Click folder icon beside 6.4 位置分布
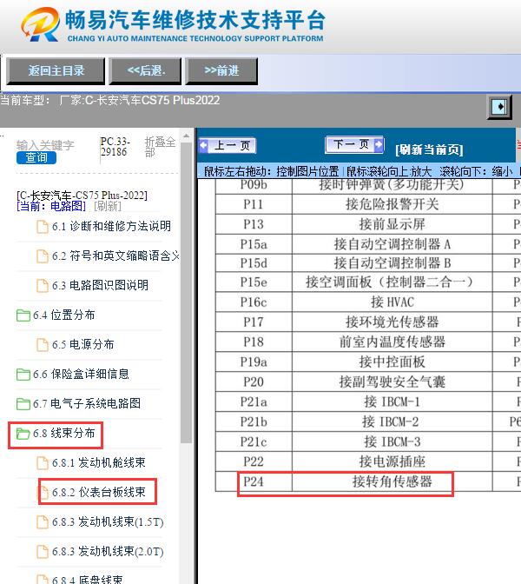This screenshot has height=584, width=521. (23, 315)
